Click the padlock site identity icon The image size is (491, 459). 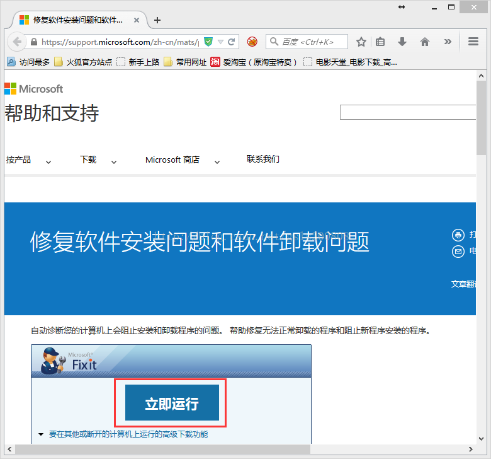pos(34,42)
